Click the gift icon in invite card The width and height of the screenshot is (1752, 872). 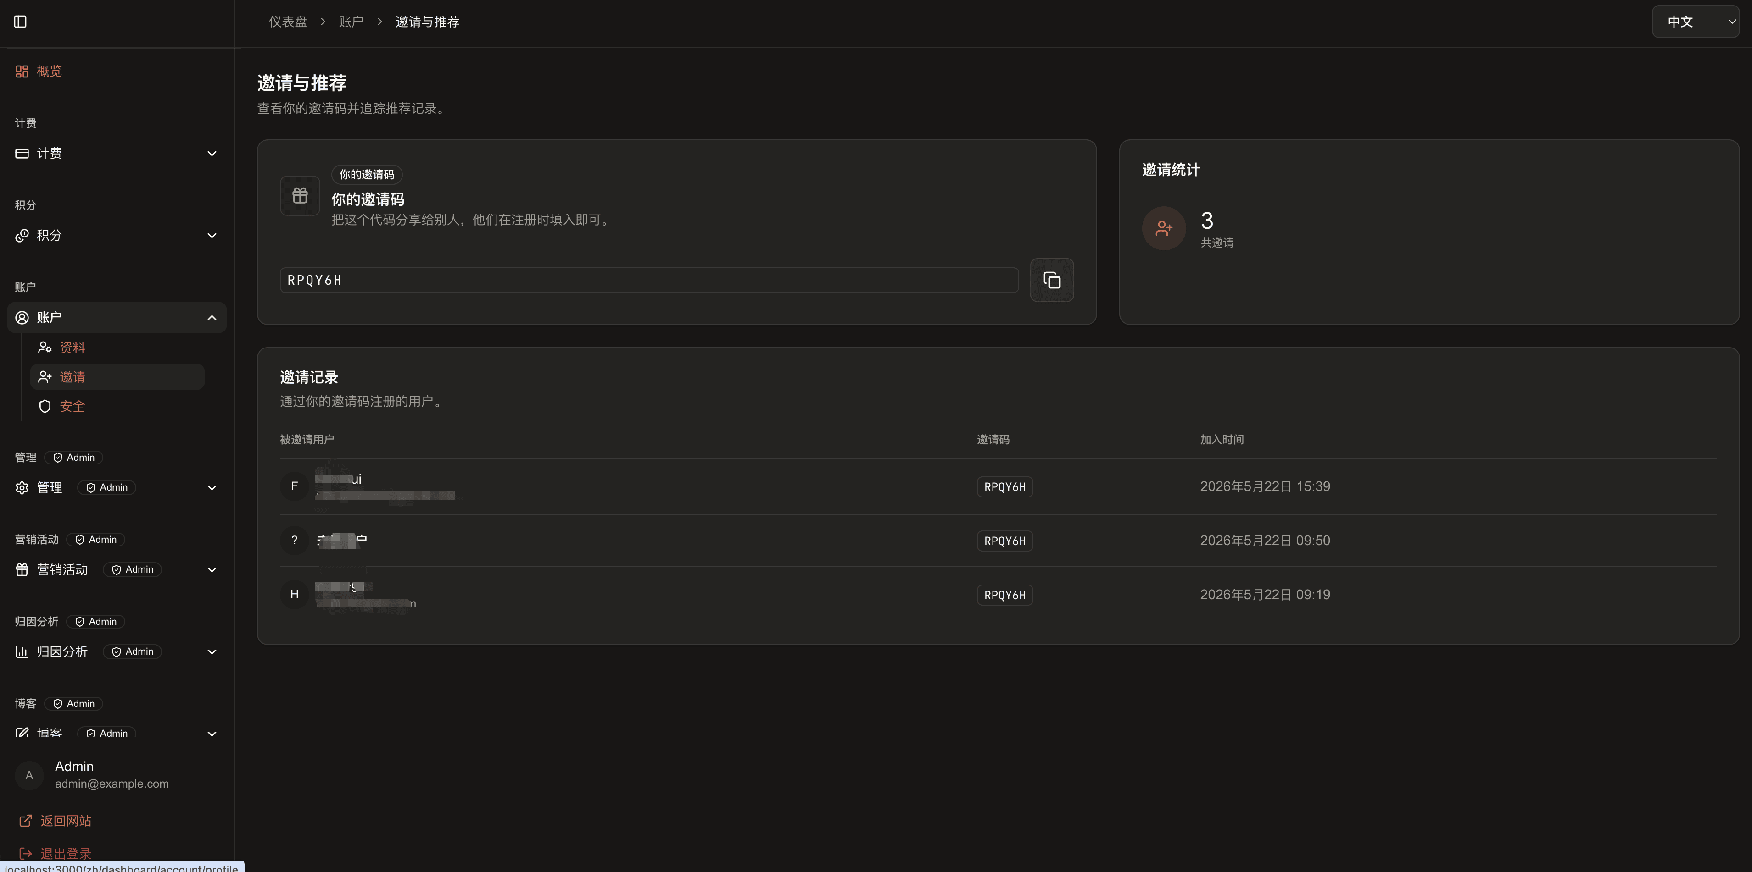[x=300, y=196]
